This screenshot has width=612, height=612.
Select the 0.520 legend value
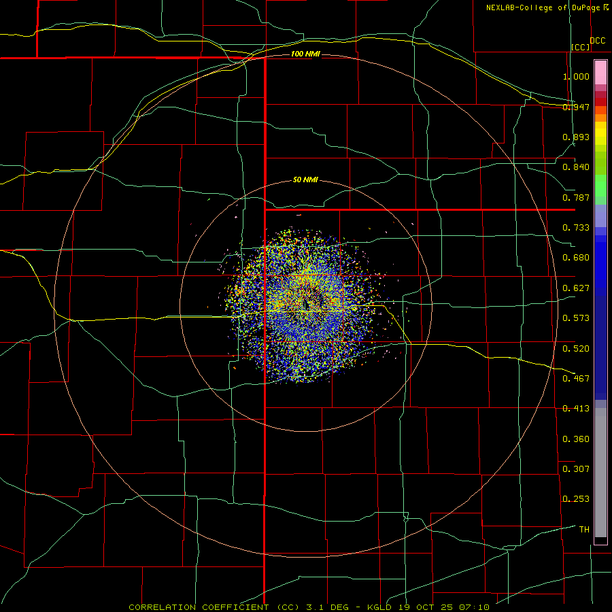click(576, 348)
